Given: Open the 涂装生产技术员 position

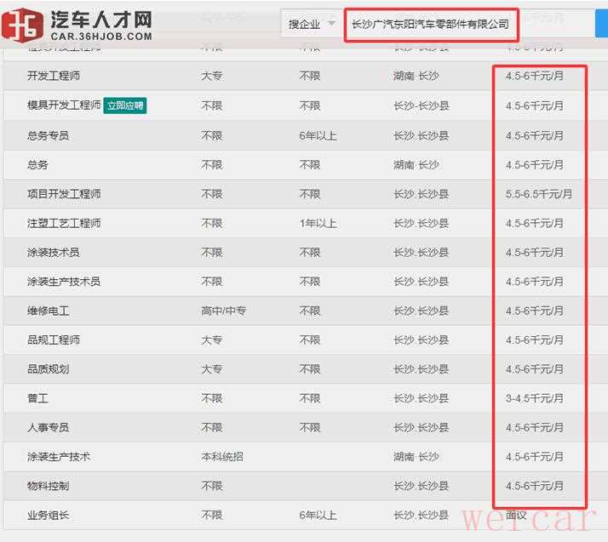Looking at the screenshot, I should pos(64,282).
